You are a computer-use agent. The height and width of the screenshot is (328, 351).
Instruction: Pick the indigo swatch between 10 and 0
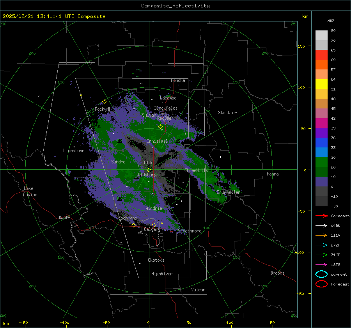[x=321, y=181]
